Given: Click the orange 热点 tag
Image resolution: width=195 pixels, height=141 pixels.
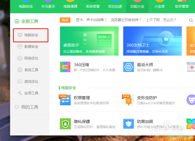Looking at the screenshot, I should coord(65,20).
